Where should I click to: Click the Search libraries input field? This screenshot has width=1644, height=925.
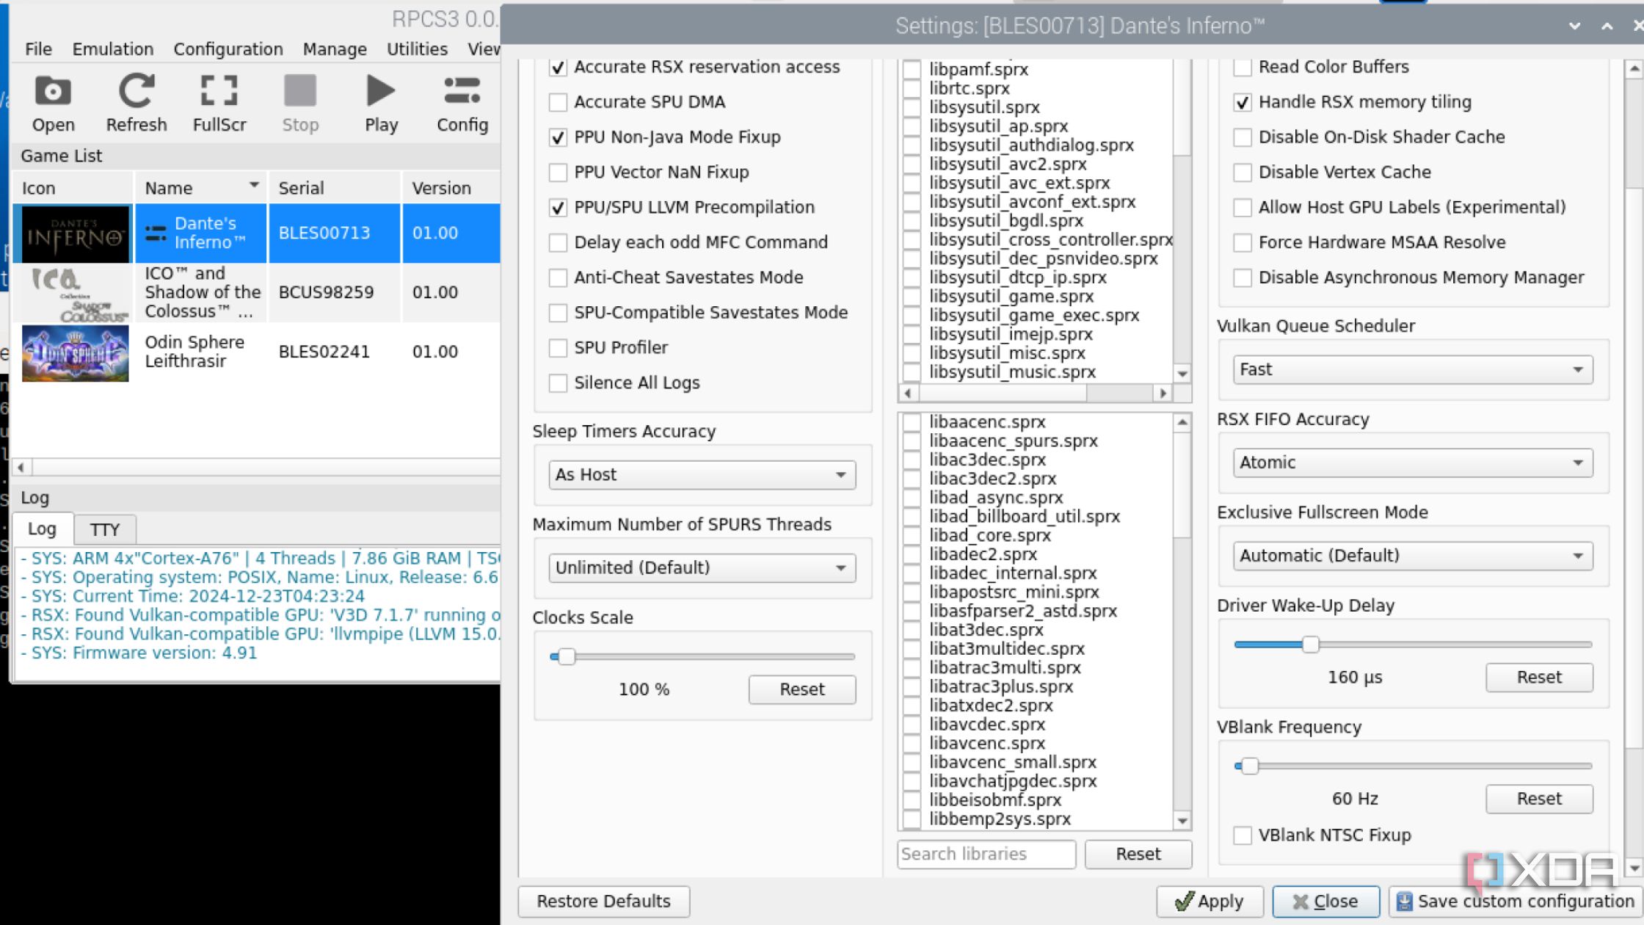pos(986,854)
